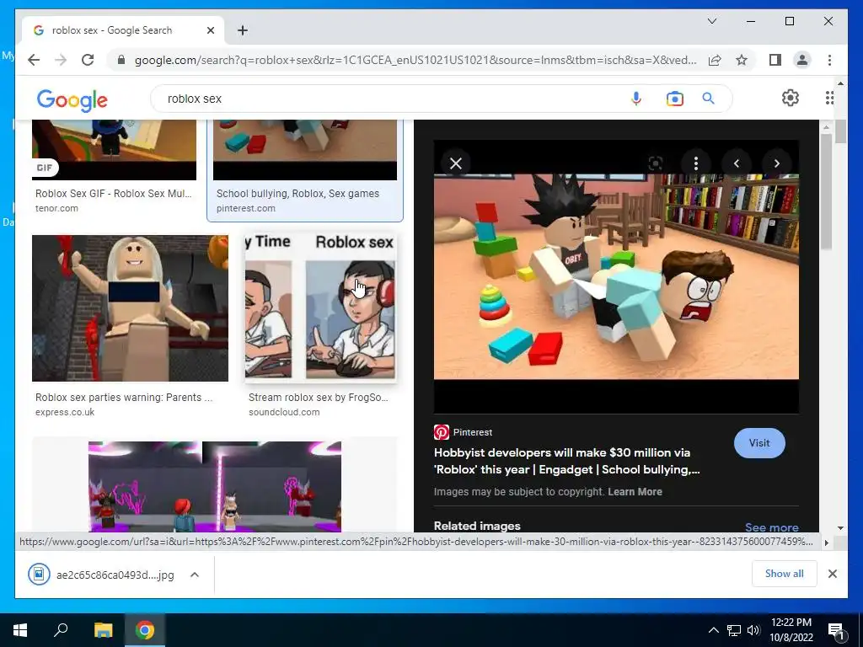Click the Visit button
The image size is (863, 647).
coord(759,443)
